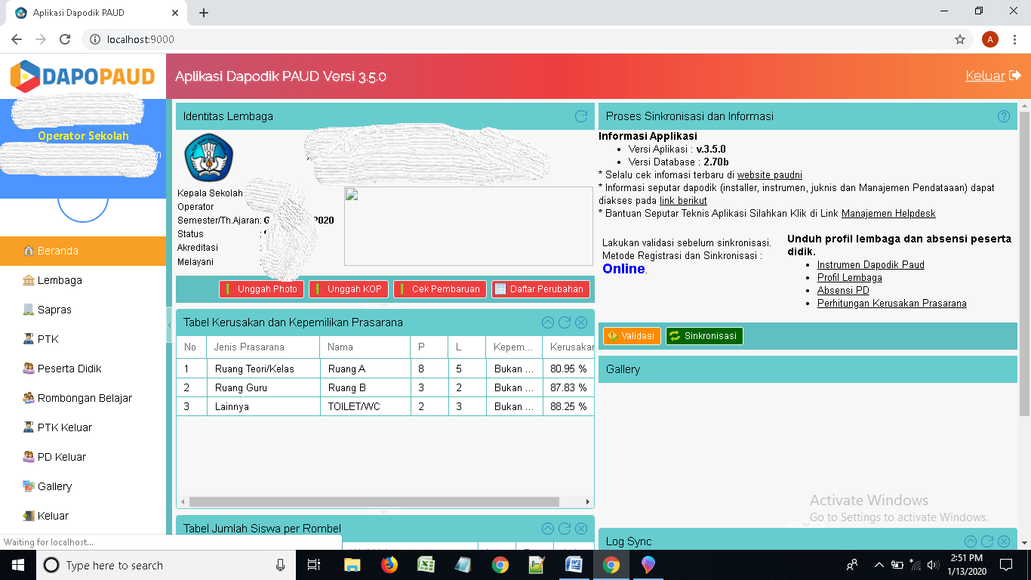Run the Validasi button
This screenshot has width=1031, height=580.
click(632, 336)
